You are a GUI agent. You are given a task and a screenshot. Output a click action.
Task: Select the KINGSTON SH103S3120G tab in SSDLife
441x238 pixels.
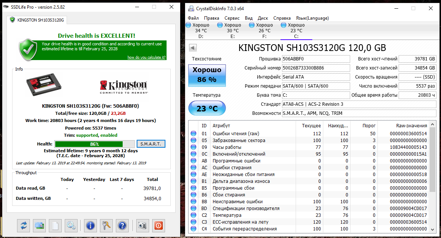click(37, 20)
